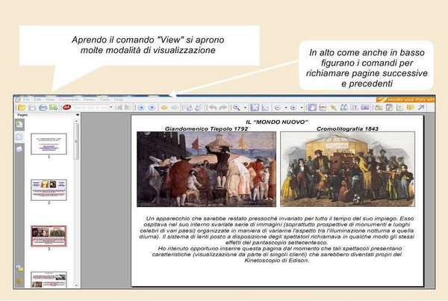Click the thumbnails panel scrollbar thumb

[x=76, y=141]
